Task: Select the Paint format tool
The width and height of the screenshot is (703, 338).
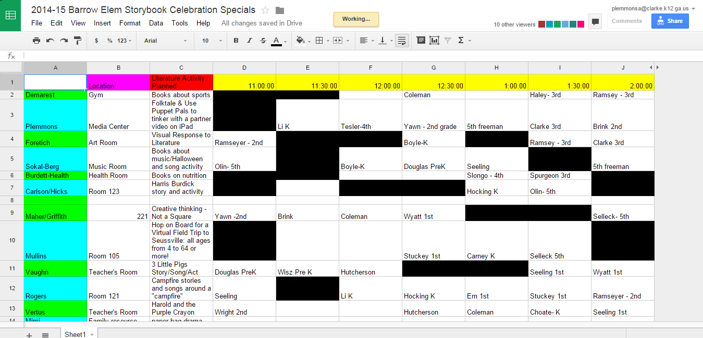Action: [x=78, y=41]
